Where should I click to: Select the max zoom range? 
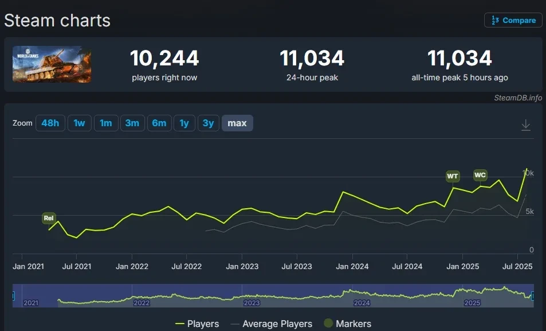tap(237, 123)
